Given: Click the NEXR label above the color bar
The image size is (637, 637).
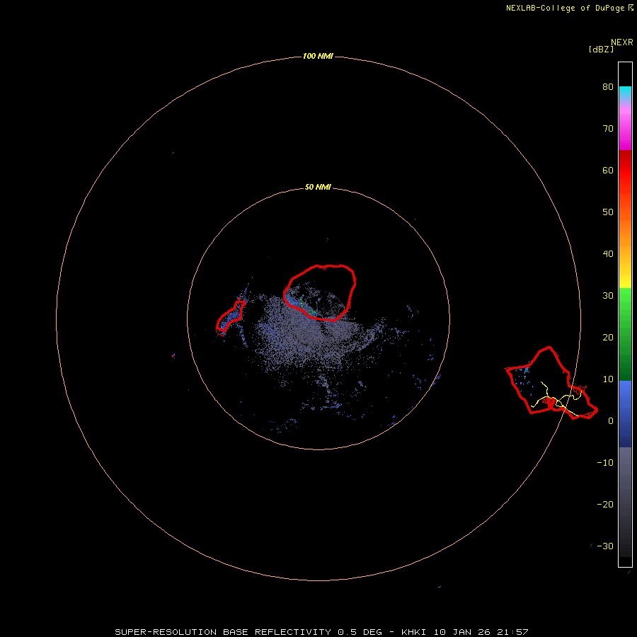Looking at the screenshot, I should tap(622, 42).
